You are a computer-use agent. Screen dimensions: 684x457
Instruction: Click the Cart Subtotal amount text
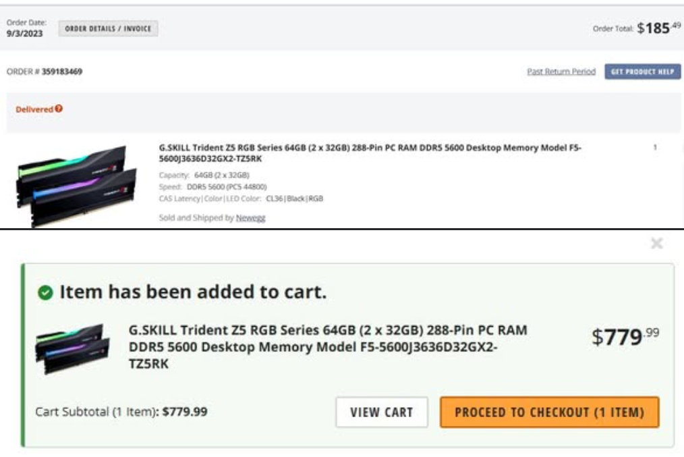(x=185, y=412)
